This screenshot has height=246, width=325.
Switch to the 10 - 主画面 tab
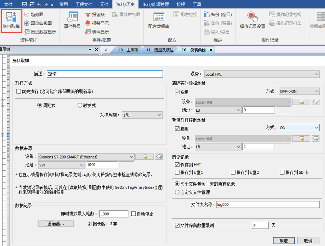[x=128, y=50]
